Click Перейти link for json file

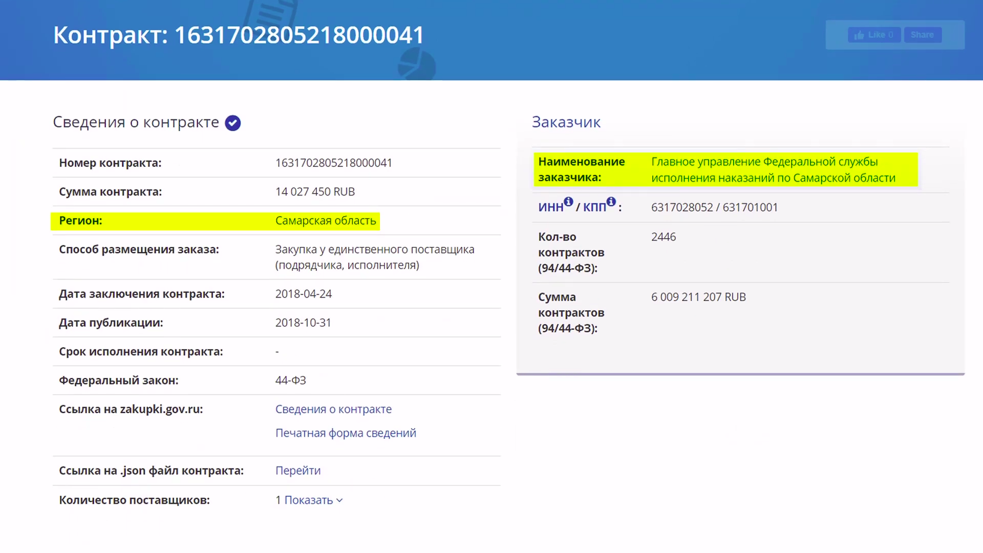pyautogui.click(x=298, y=471)
